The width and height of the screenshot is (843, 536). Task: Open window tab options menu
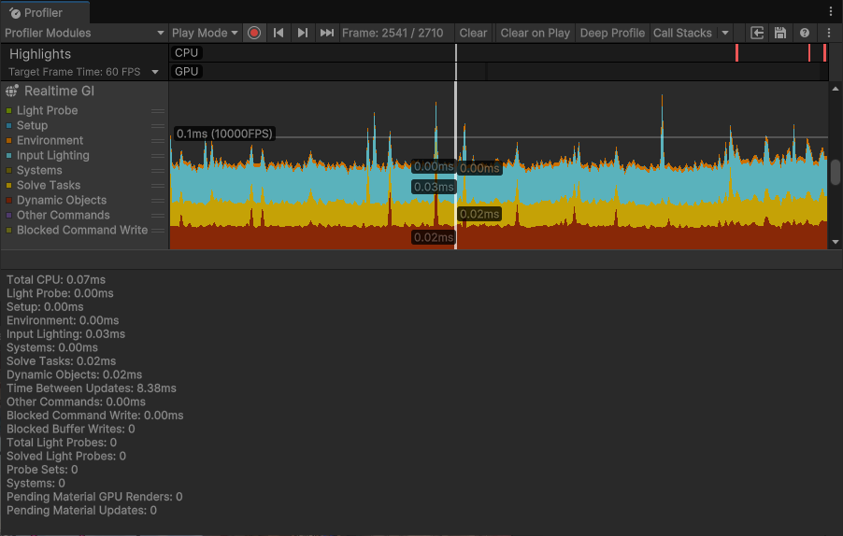pos(831,11)
